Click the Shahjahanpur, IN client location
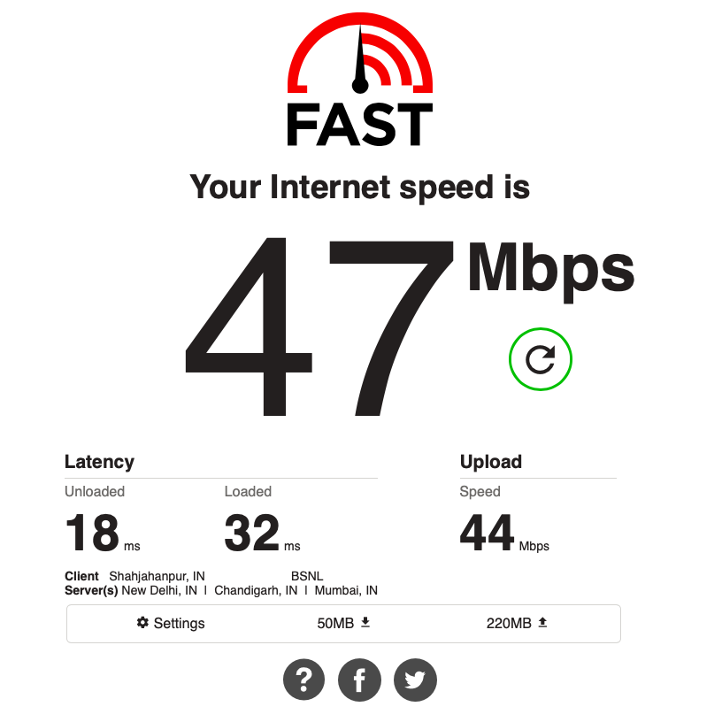Image resolution: width=722 pixels, height=722 pixels. (x=157, y=576)
